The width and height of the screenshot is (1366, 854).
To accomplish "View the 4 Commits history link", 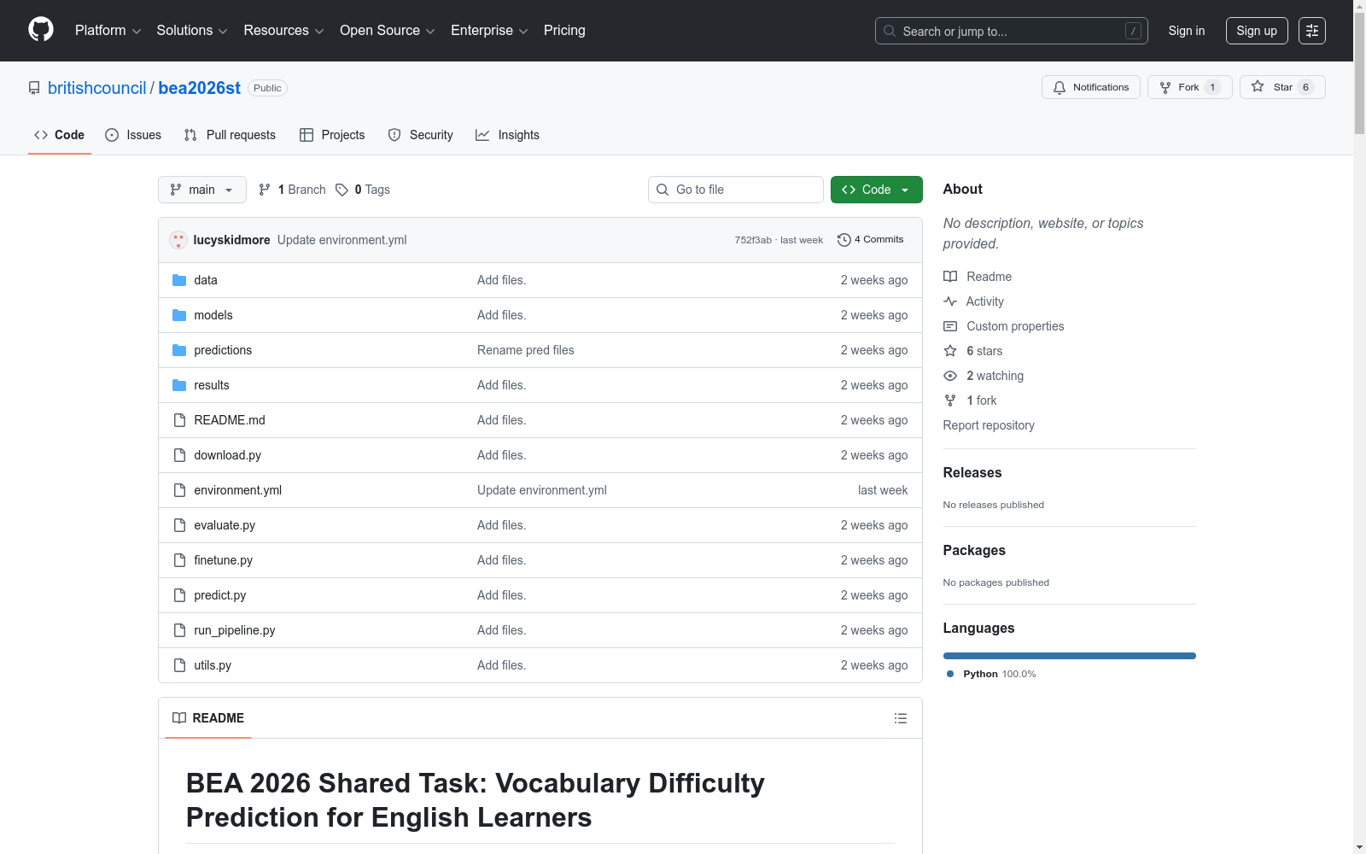I will coord(871,240).
